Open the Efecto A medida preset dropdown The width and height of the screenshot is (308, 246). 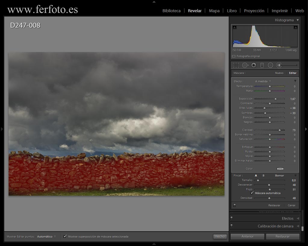point(263,81)
